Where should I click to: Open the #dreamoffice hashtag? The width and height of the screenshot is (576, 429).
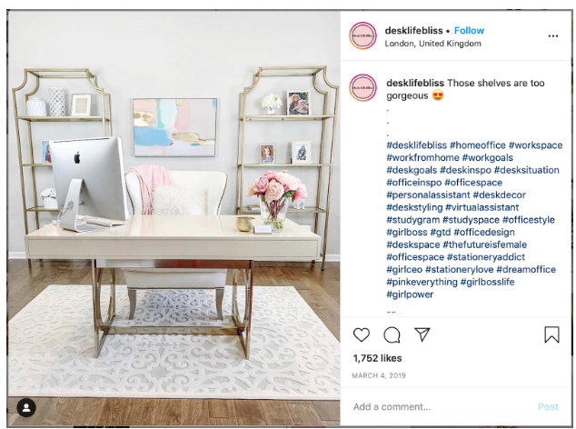coord(526,269)
